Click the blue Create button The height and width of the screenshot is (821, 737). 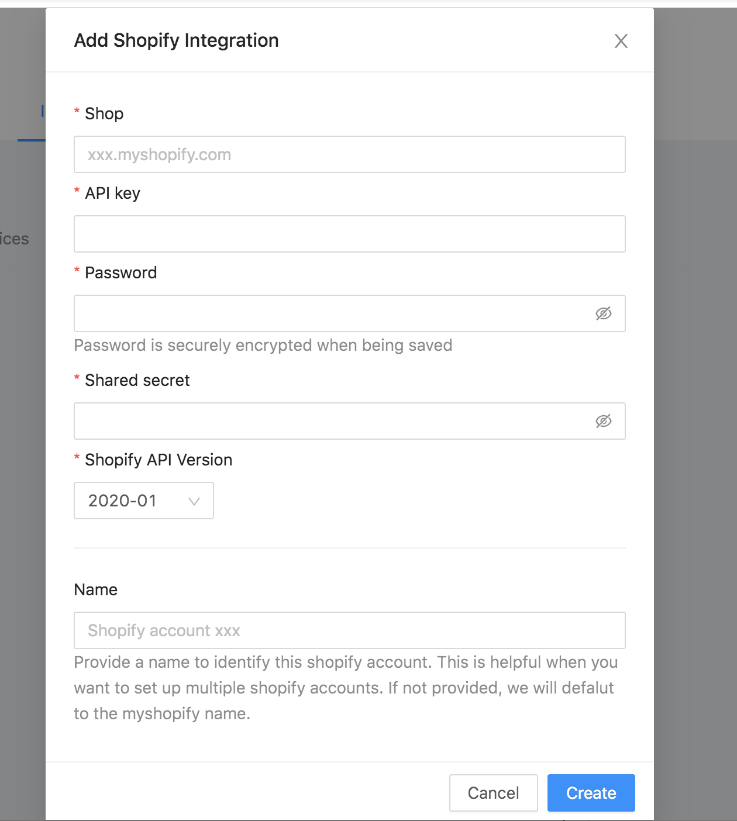[x=591, y=793]
